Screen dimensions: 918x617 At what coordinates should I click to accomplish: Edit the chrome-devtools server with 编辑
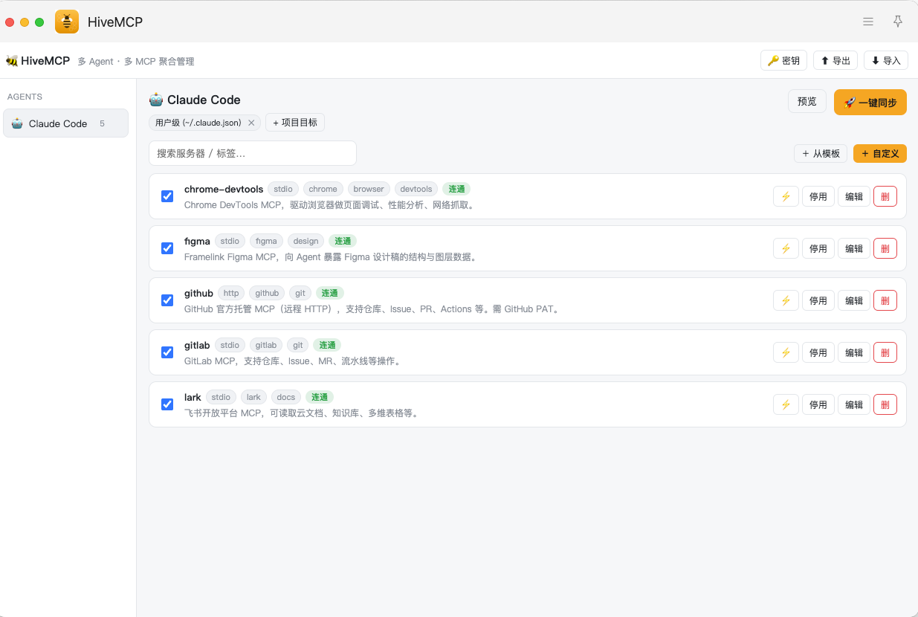point(854,196)
